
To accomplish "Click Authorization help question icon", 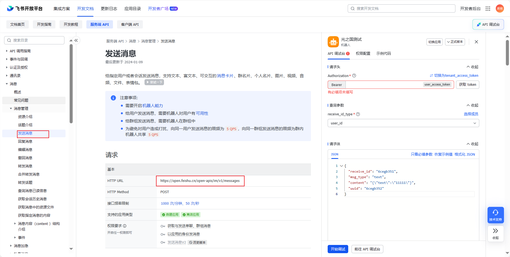I will coord(354,76).
